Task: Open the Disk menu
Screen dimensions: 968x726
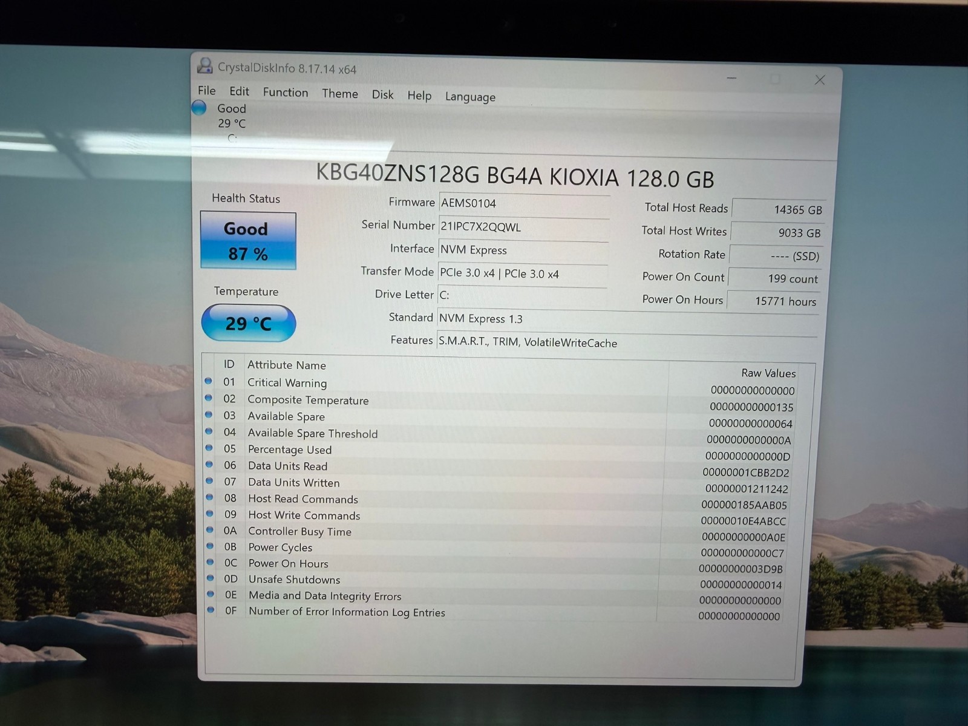Action: [x=382, y=94]
